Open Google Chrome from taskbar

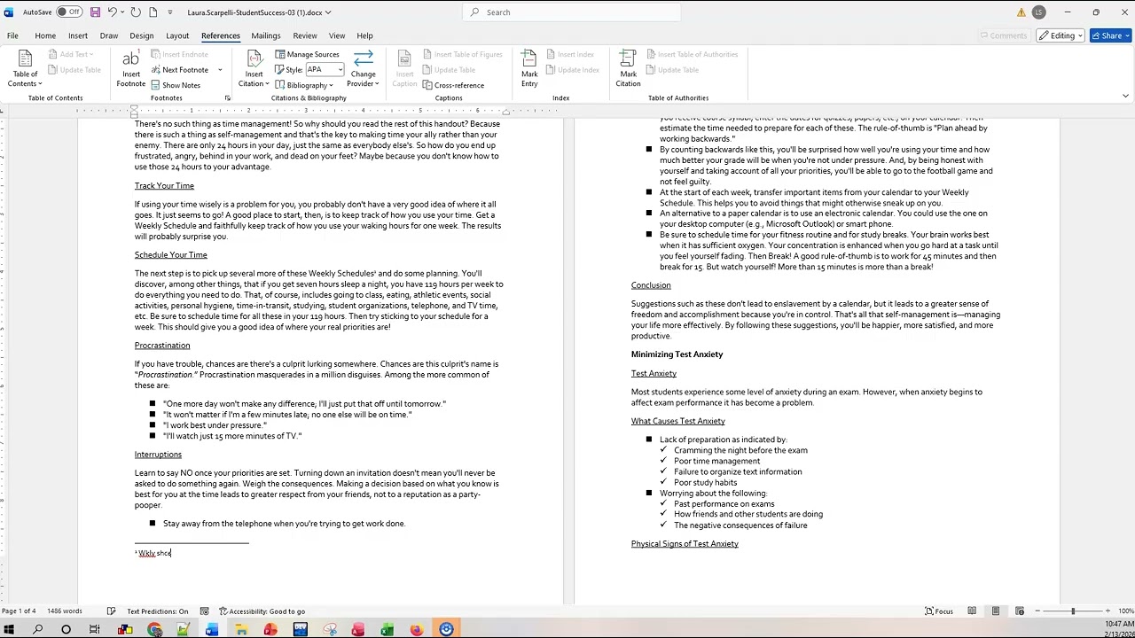tap(154, 630)
